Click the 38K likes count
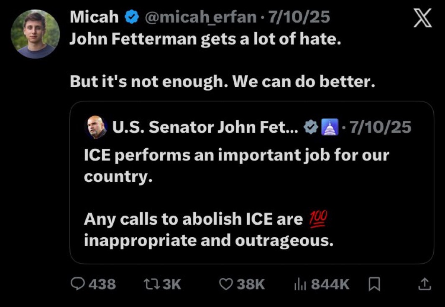 [x=251, y=284]
